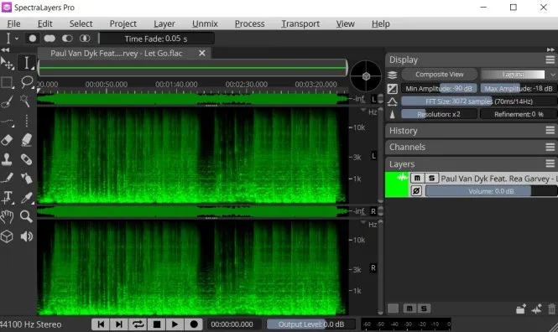
Task: Open the History panel menu
Action: coord(550,130)
